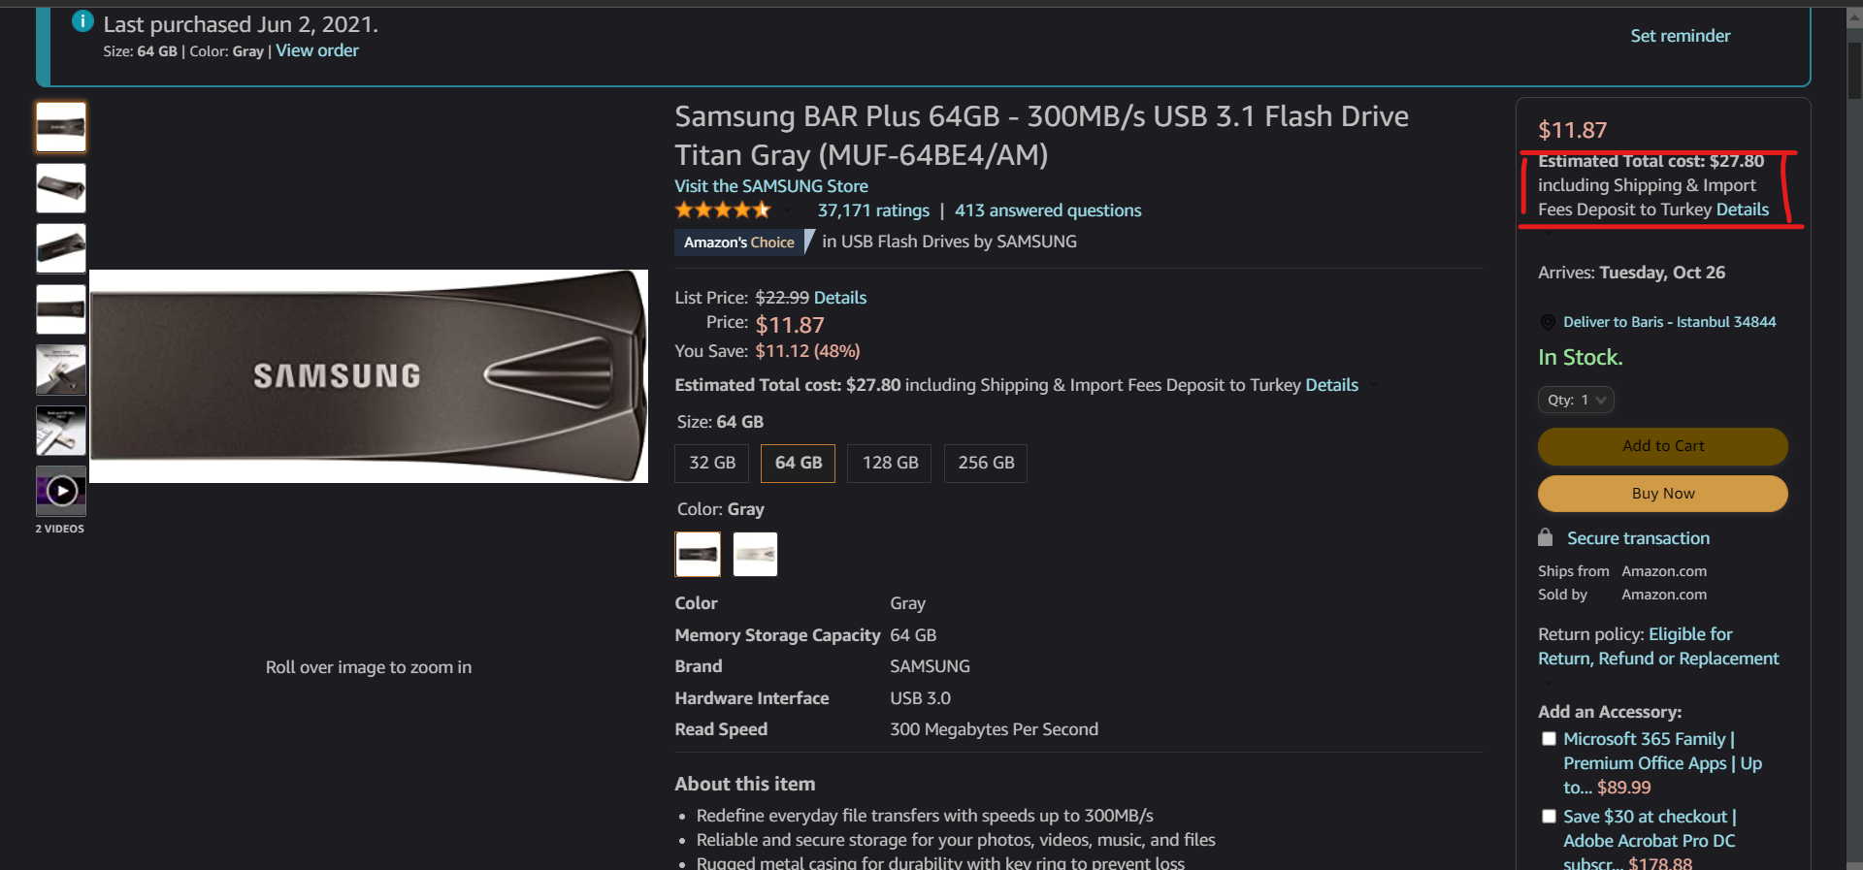Open the Qty quantity dropdown
This screenshot has height=870, width=1863.
(x=1576, y=400)
